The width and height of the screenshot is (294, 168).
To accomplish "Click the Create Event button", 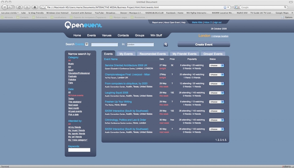I will coord(204,44).
